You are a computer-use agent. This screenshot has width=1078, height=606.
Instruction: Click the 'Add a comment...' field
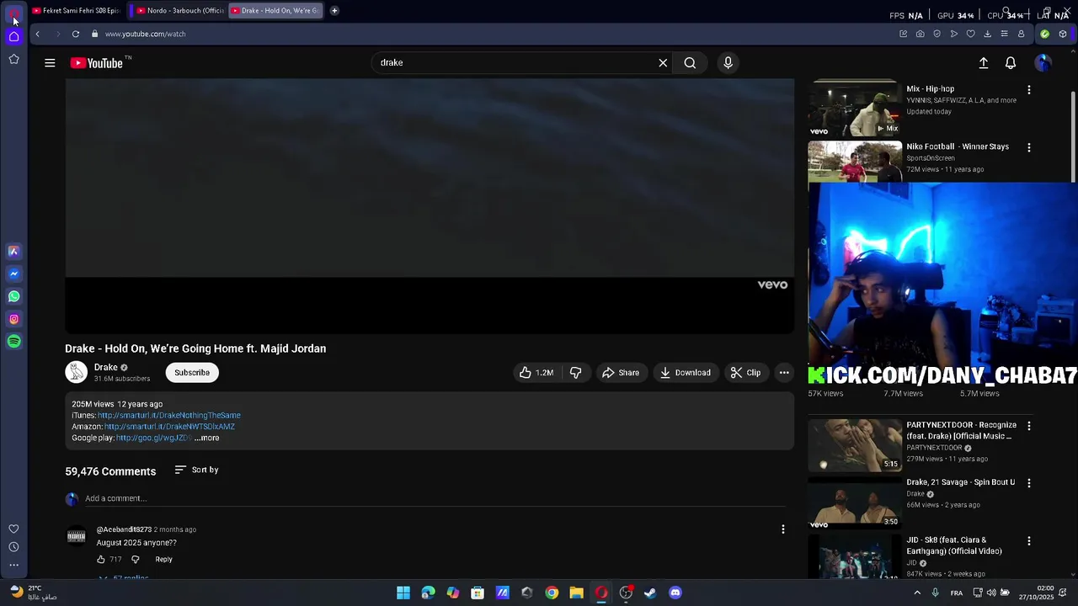[435, 498]
